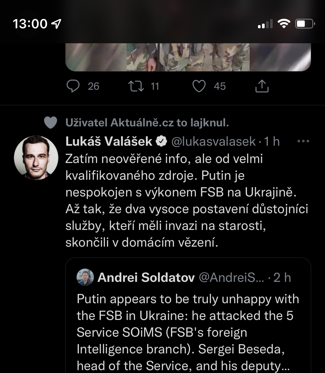Open the quoted tweet about Putin and FSB
This screenshot has width=325, height=373.
pyautogui.click(x=188, y=332)
